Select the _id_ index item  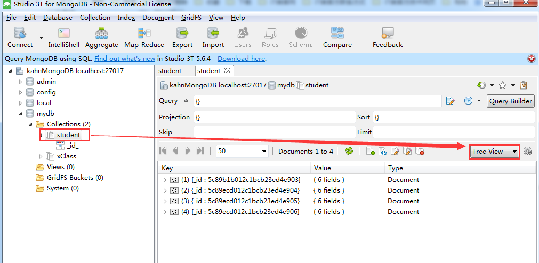tap(73, 146)
